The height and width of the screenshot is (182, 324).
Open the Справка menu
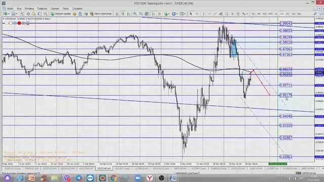tap(77, 9)
